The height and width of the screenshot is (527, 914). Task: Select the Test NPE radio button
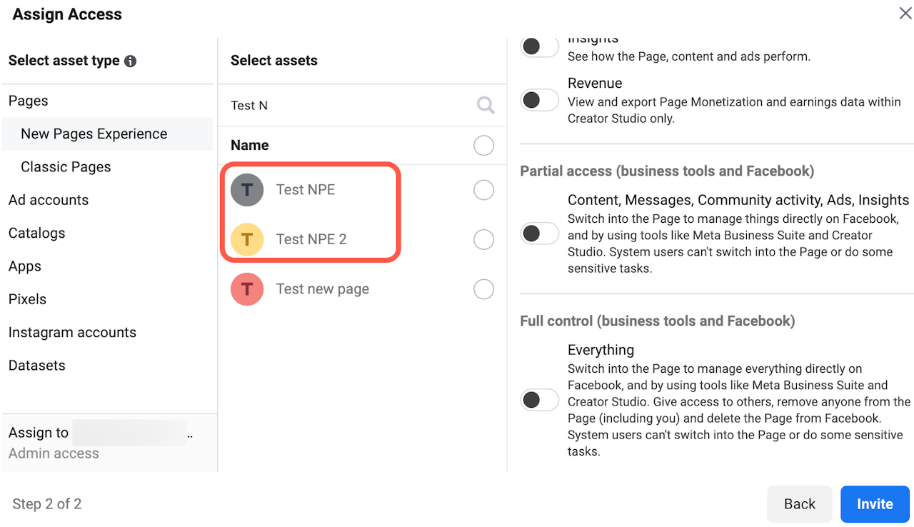click(483, 190)
